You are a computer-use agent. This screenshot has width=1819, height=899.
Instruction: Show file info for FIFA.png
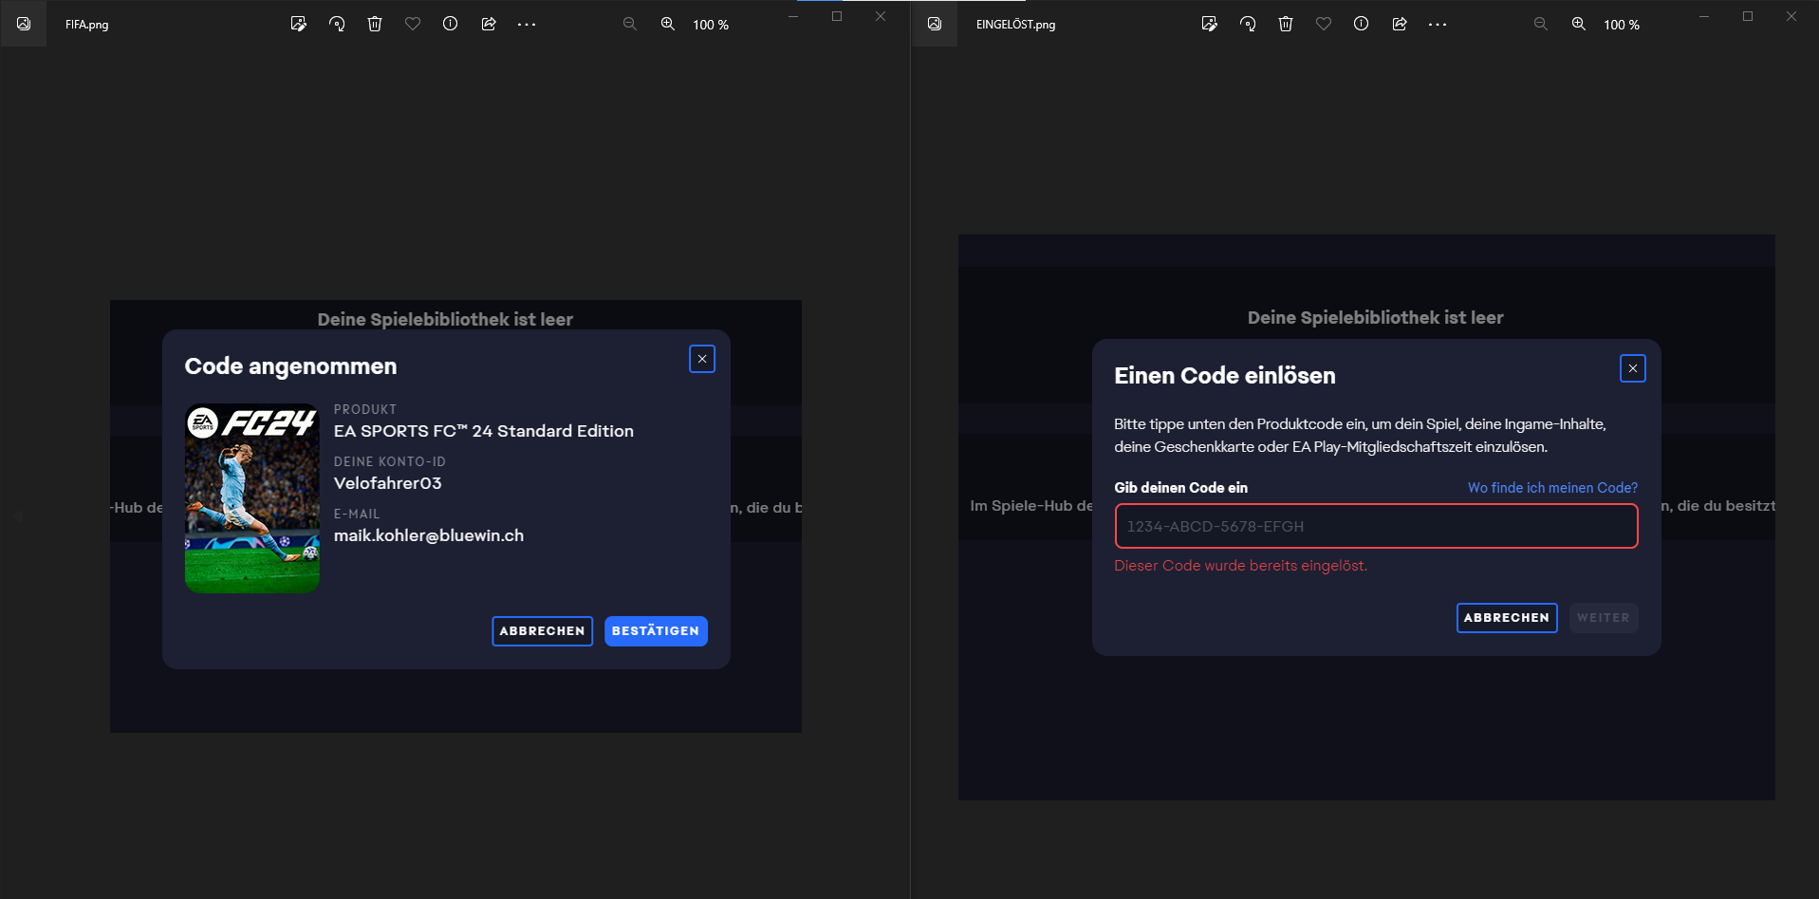click(x=451, y=25)
